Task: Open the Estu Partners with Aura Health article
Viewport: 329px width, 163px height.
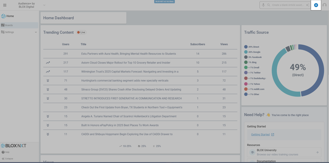Action: click(x=129, y=54)
